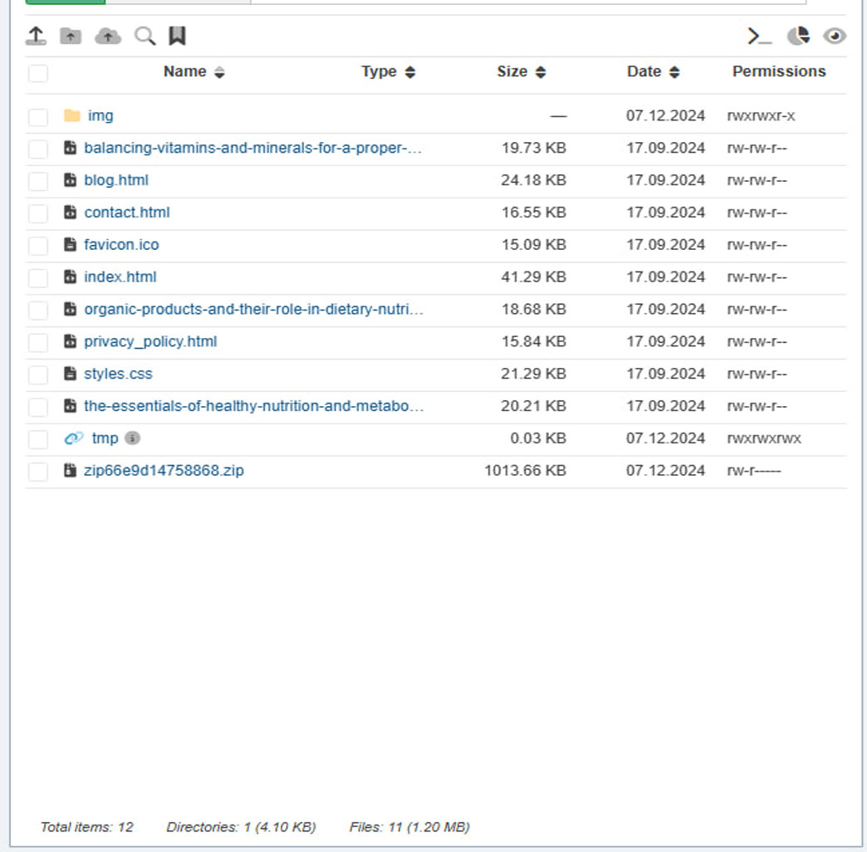The image size is (867, 852).
Task: Click the upload folder icon
Action: 71,36
